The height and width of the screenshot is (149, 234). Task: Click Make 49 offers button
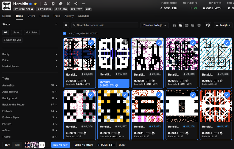click(84, 145)
